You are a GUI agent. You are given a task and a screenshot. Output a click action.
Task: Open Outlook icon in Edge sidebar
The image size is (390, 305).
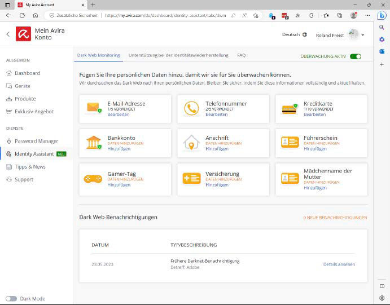tap(382, 51)
